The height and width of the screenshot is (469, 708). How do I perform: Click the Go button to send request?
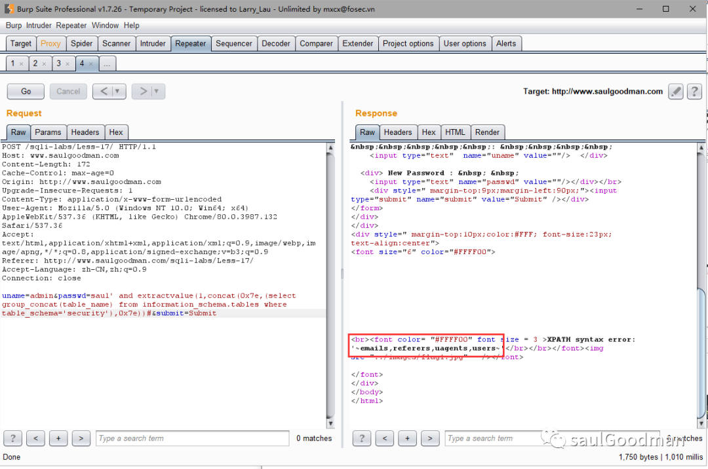point(26,92)
